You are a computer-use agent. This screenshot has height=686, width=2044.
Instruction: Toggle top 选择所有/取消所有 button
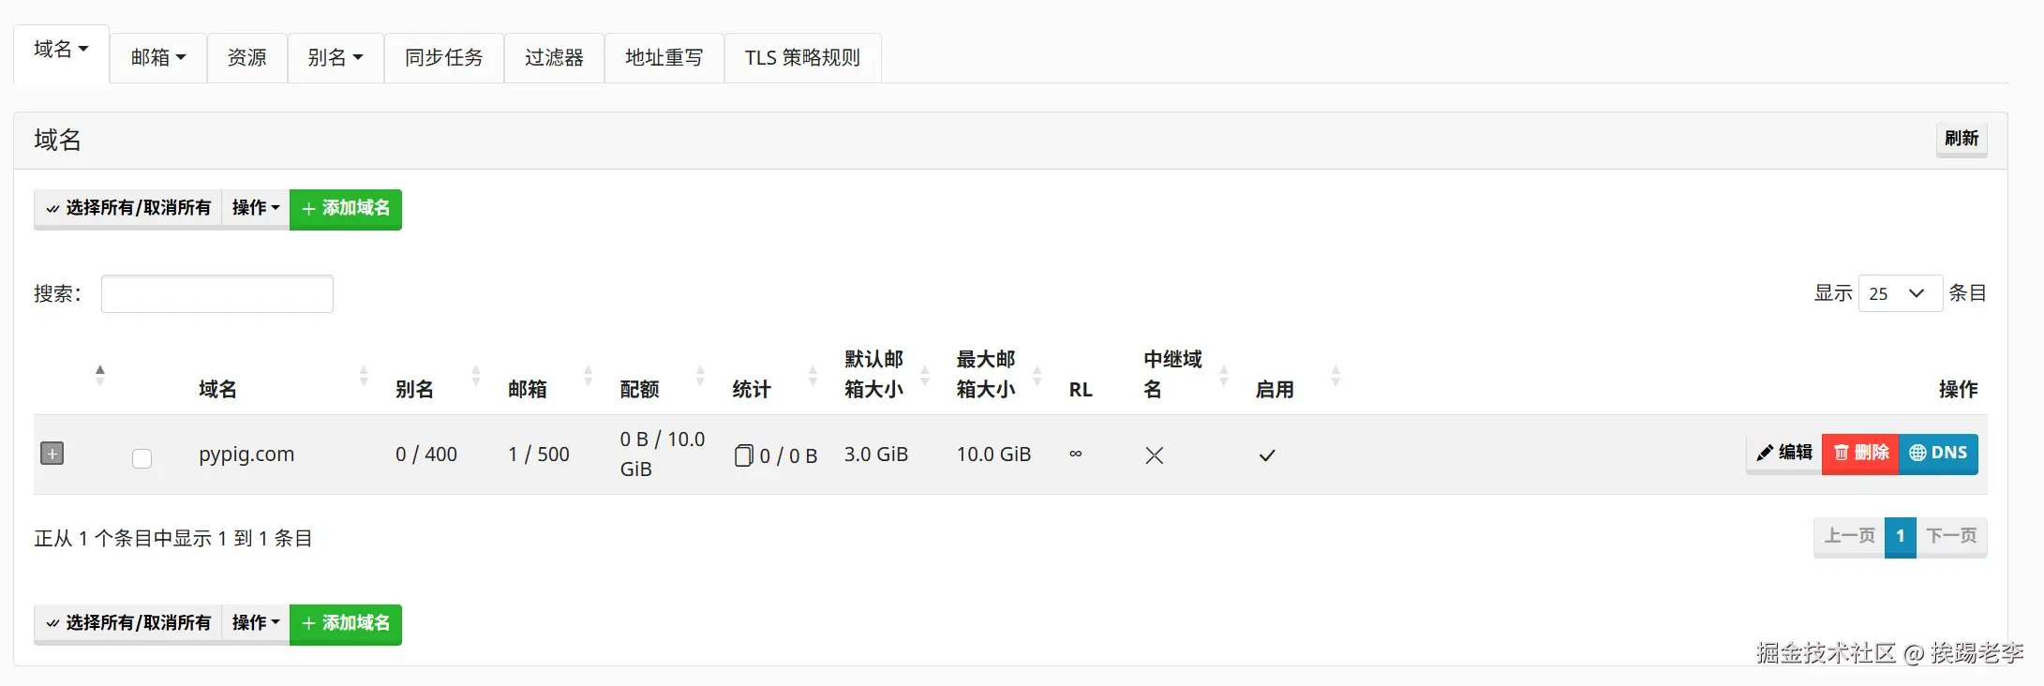[128, 208]
